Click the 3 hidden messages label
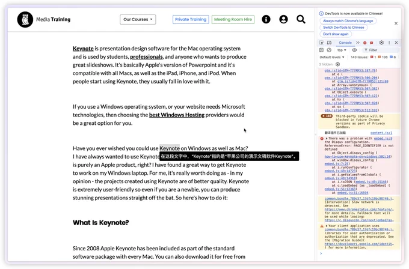This screenshot has width=409, height=269. pos(326,64)
